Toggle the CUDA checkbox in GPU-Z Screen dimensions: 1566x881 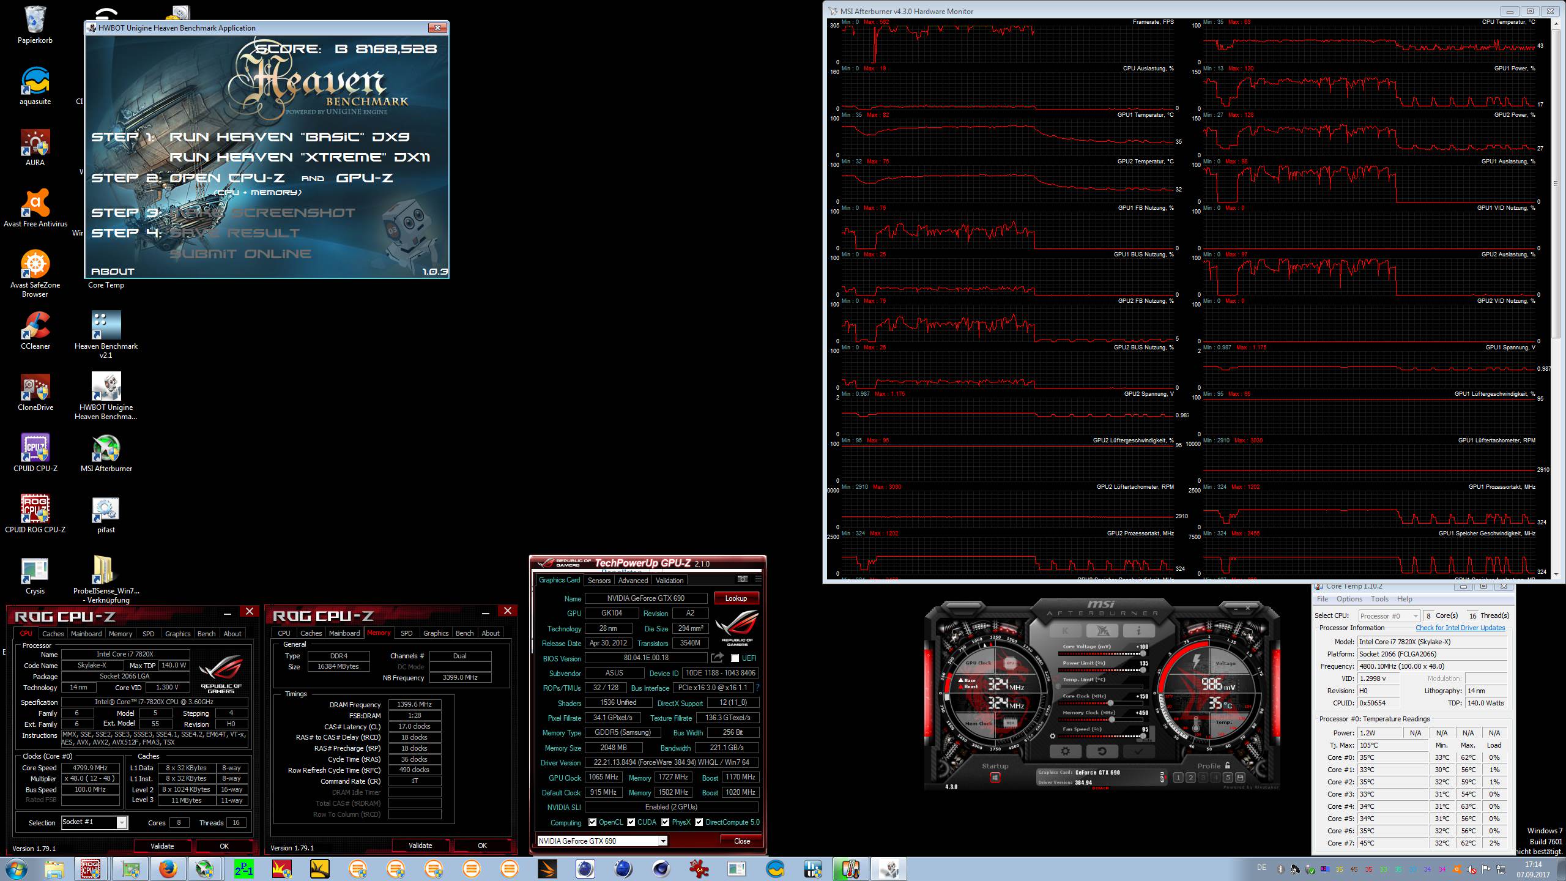631,822
